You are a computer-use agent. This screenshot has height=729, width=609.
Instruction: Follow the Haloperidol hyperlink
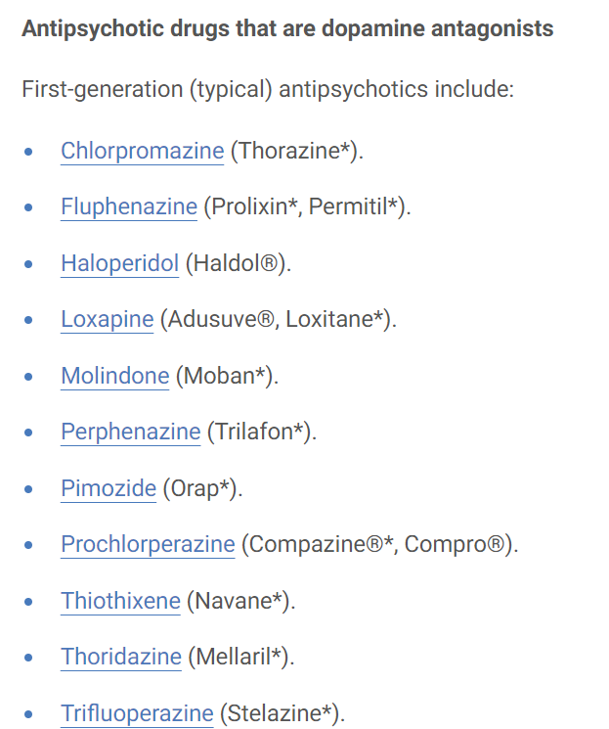click(119, 263)
